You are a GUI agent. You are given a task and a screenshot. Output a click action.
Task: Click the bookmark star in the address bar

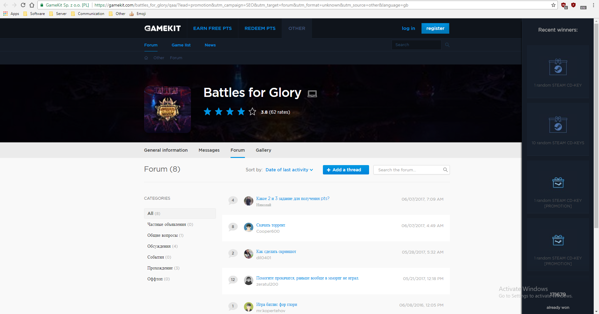click(x=553, y=5)
